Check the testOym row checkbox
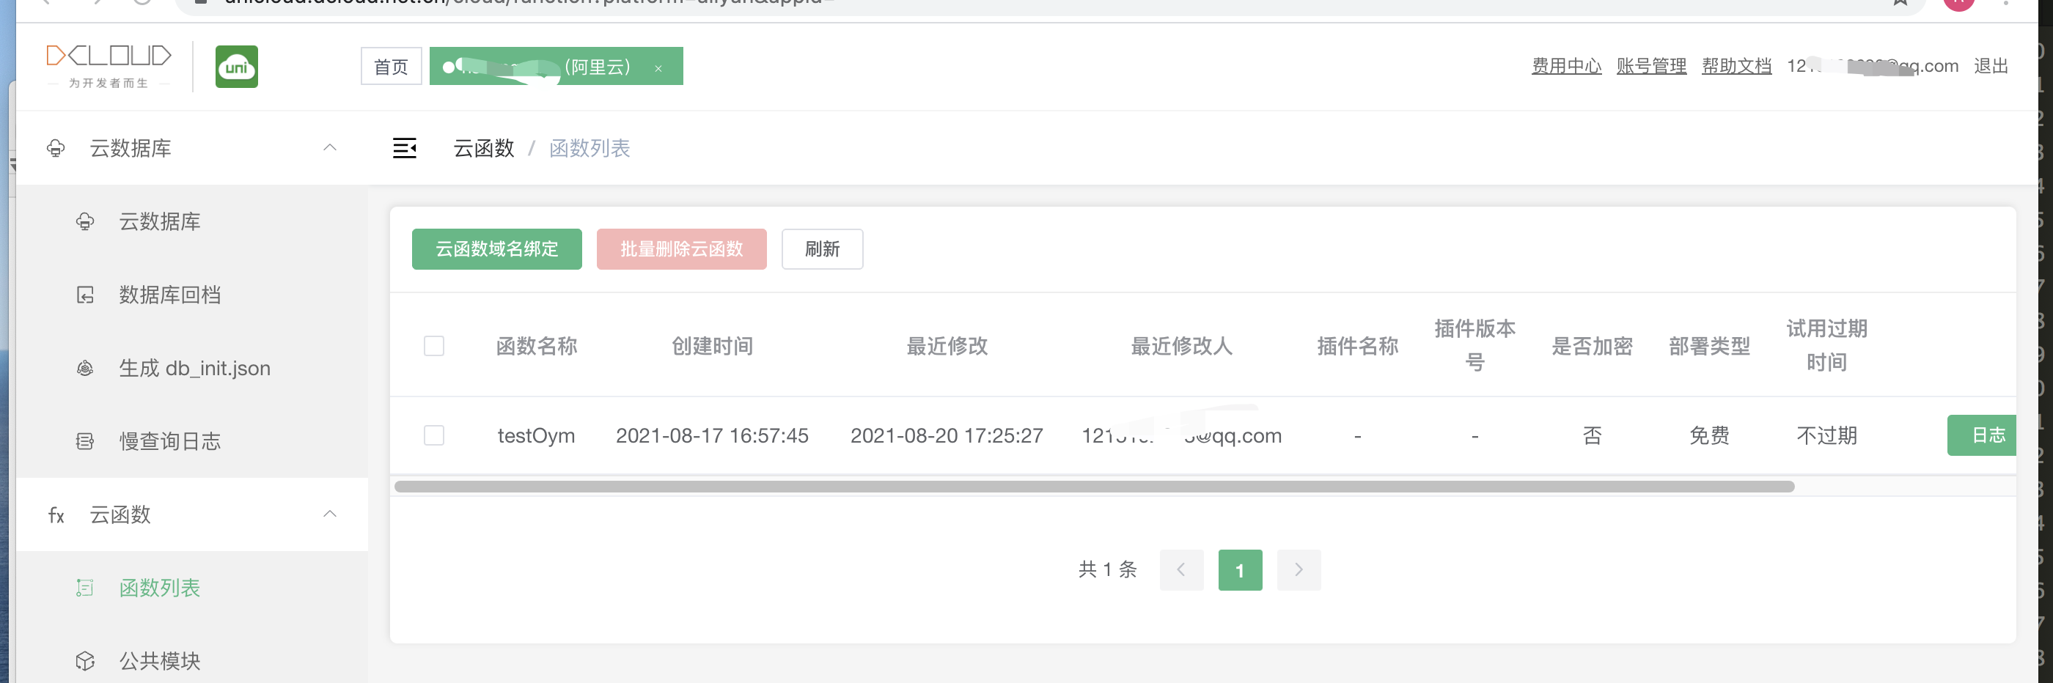This screenshot has width=2053, height=683. click(x=434, y=435)
